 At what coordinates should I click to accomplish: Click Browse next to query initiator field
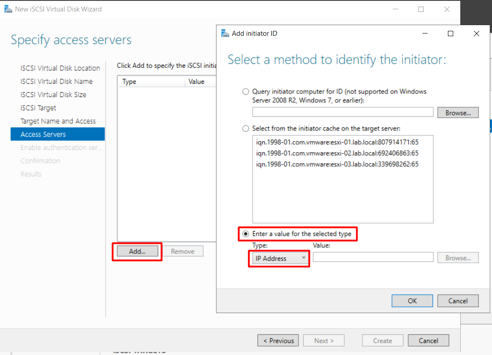tap(458, 113)
